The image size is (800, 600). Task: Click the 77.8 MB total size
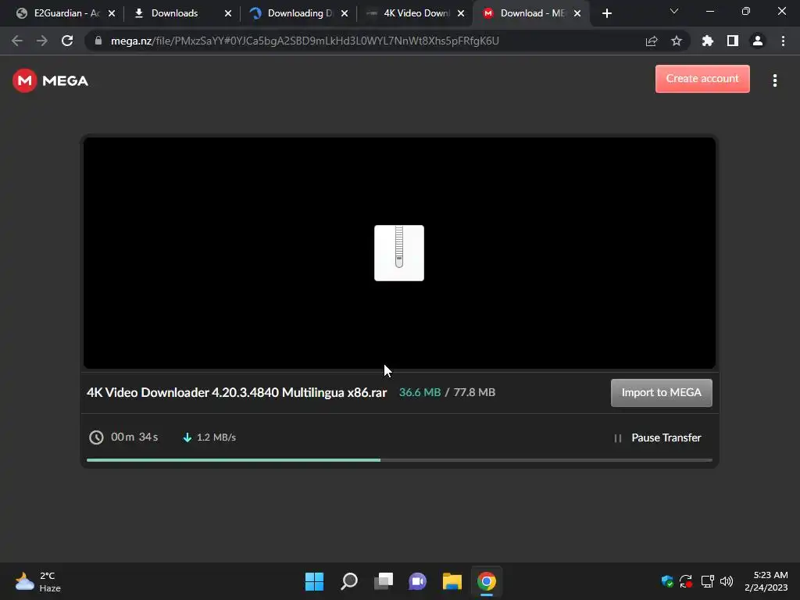[474, 392]
